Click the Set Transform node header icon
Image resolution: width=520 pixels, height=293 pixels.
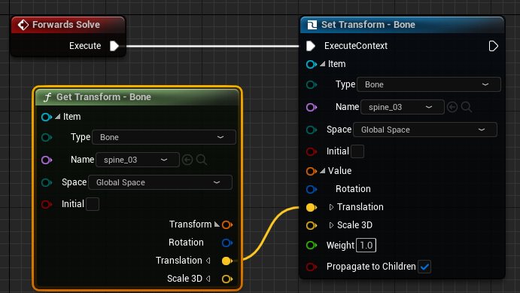[x=312, y=25]
